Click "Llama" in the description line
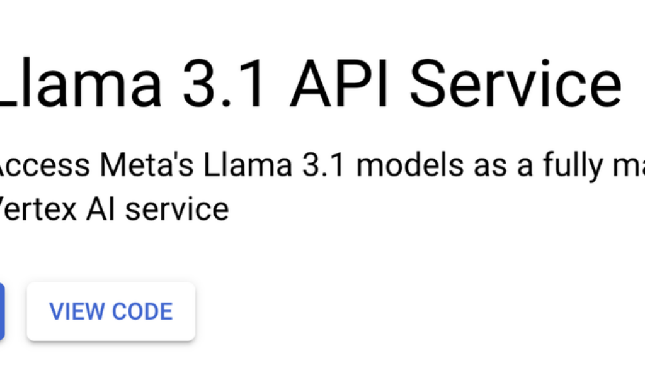 240,165
